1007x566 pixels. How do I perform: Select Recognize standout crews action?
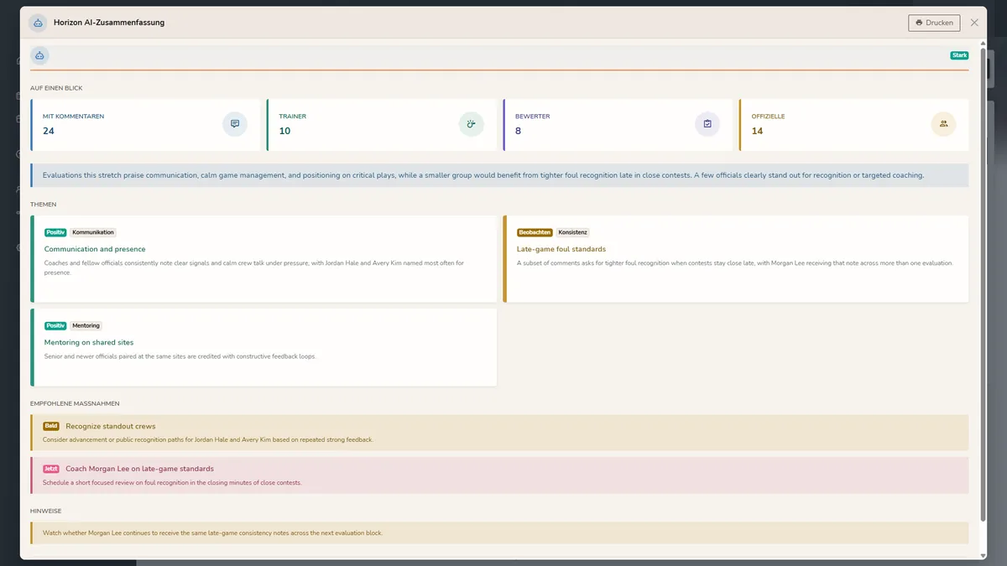[498, 433]
